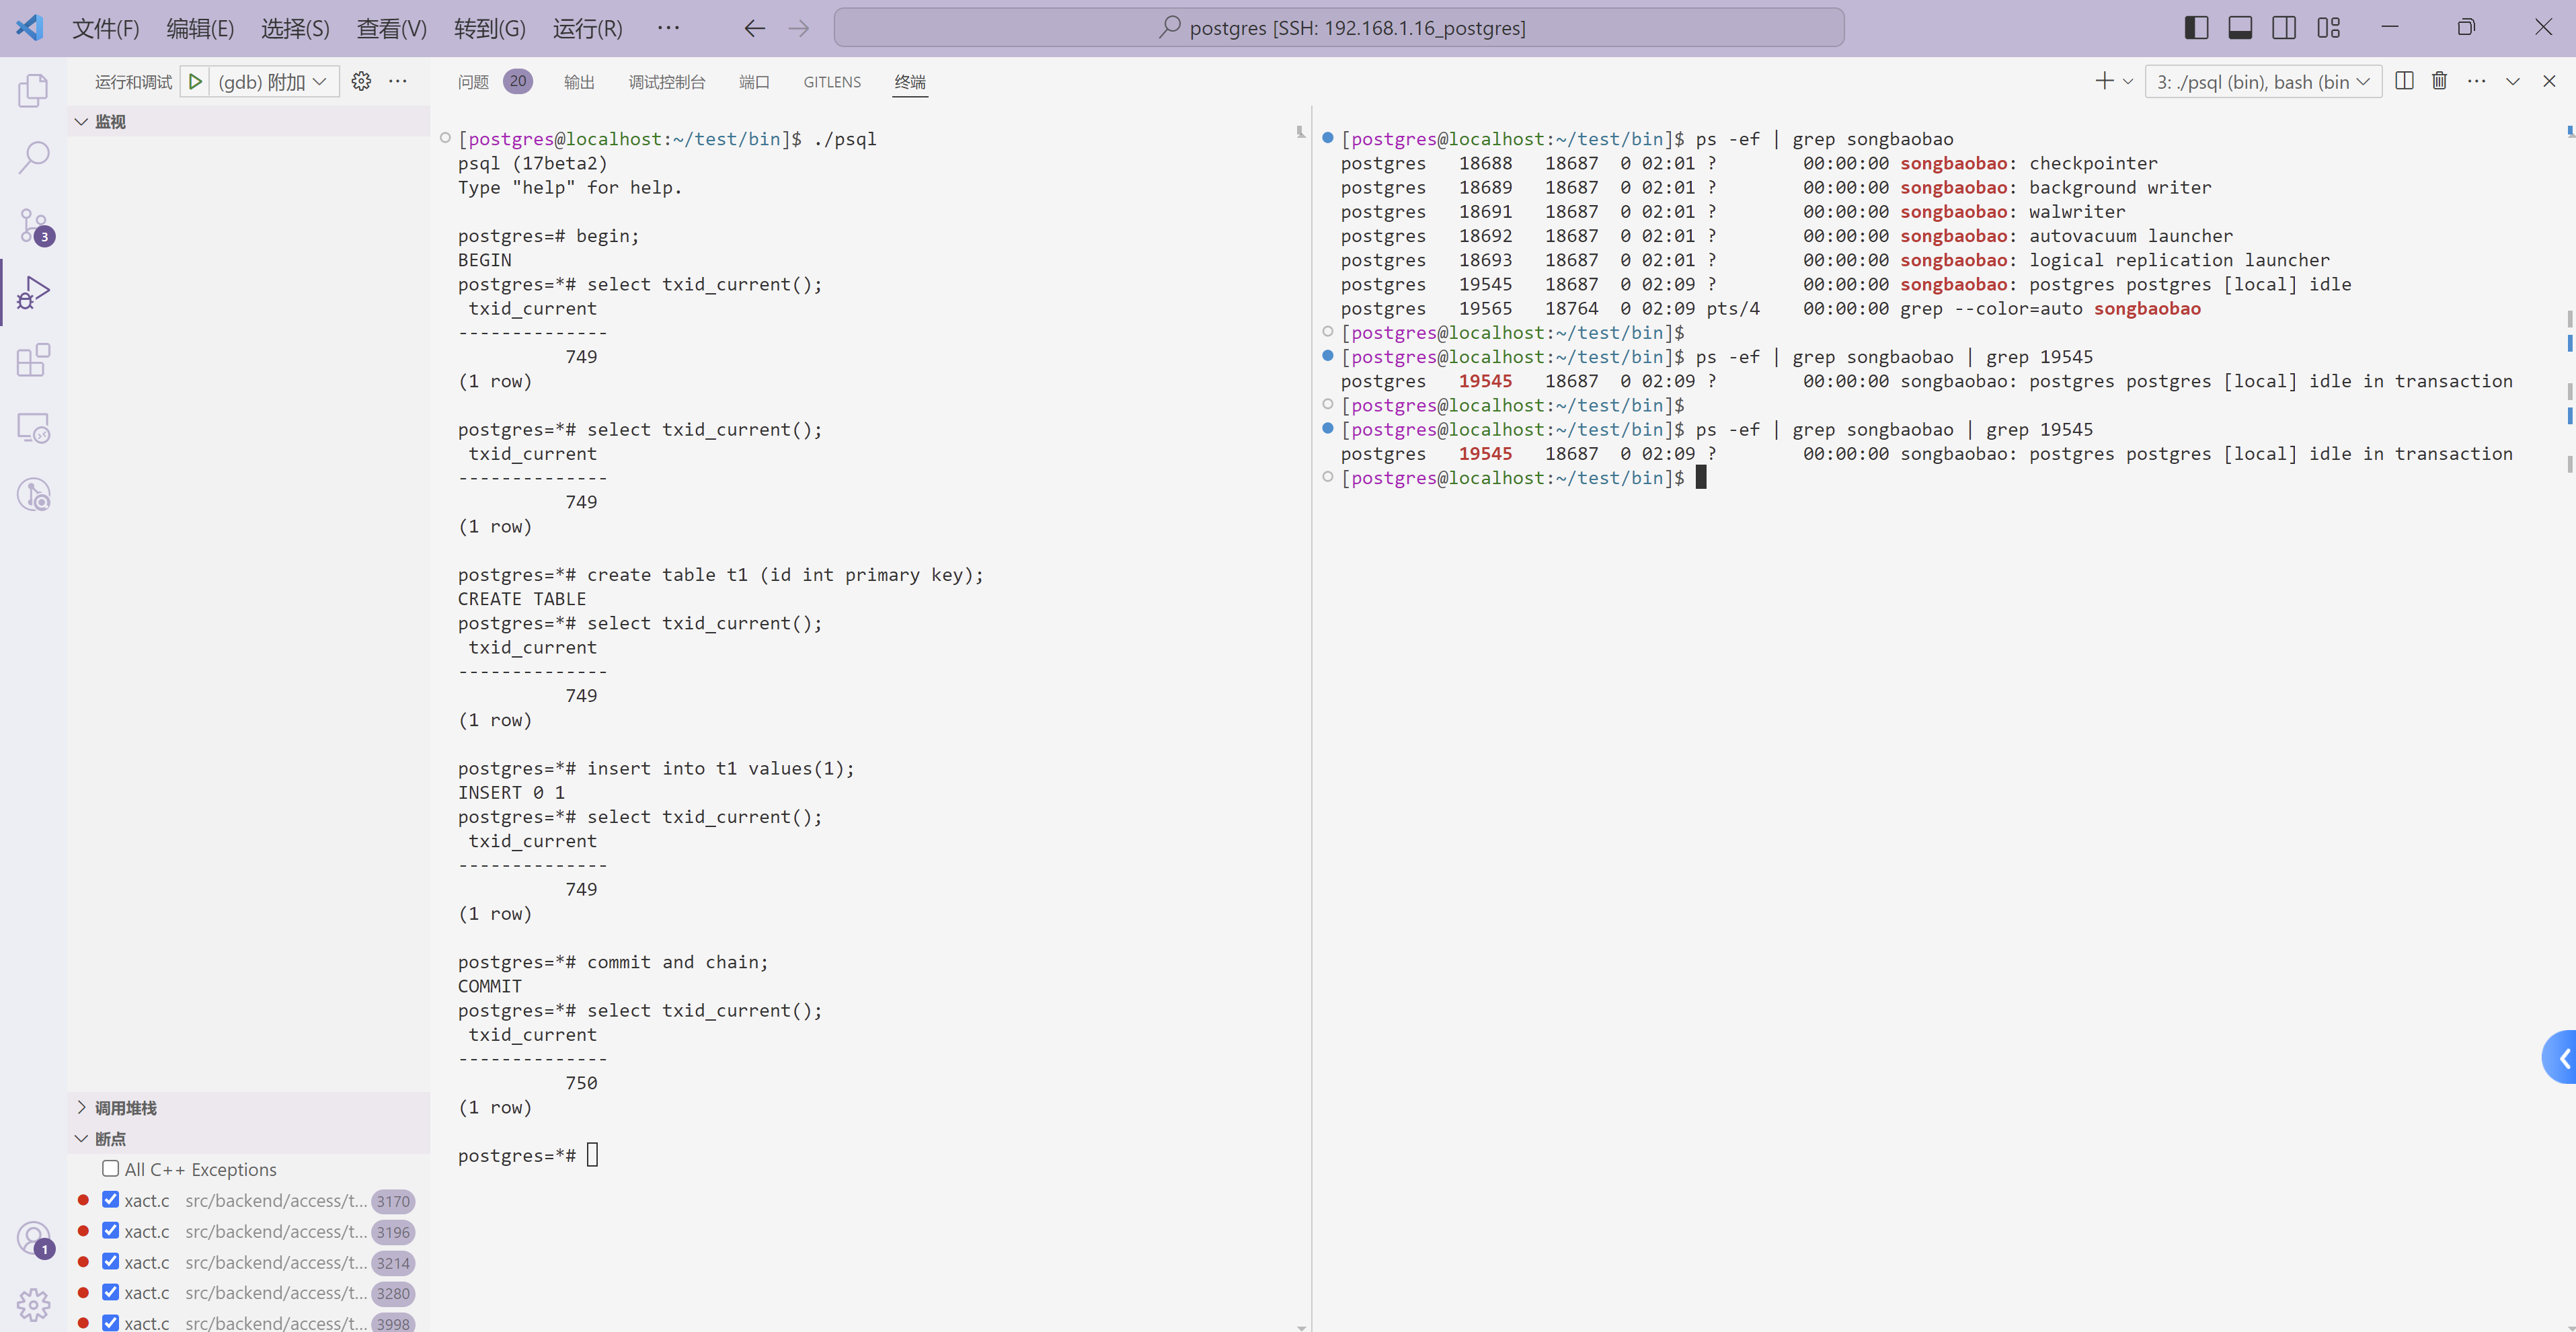The image size is (2576, 1332).
Task: Toggle the secondary side bar layout icon
Action: click(x=2284, y=27)
